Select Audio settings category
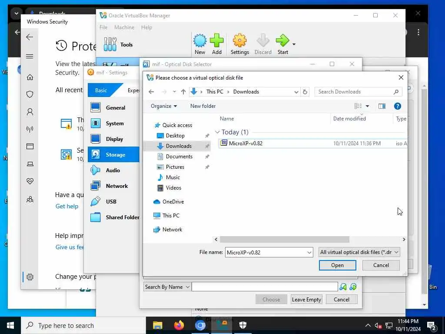 point(113,170)
